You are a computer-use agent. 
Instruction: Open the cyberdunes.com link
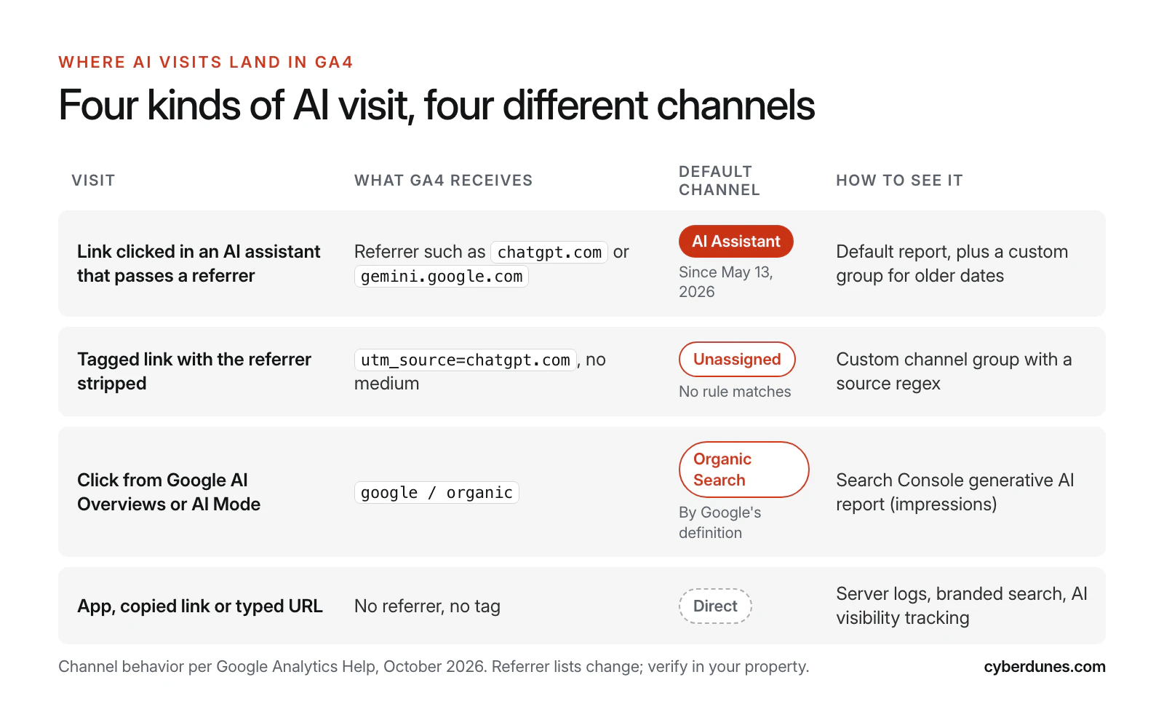(x=1045, y=667)
